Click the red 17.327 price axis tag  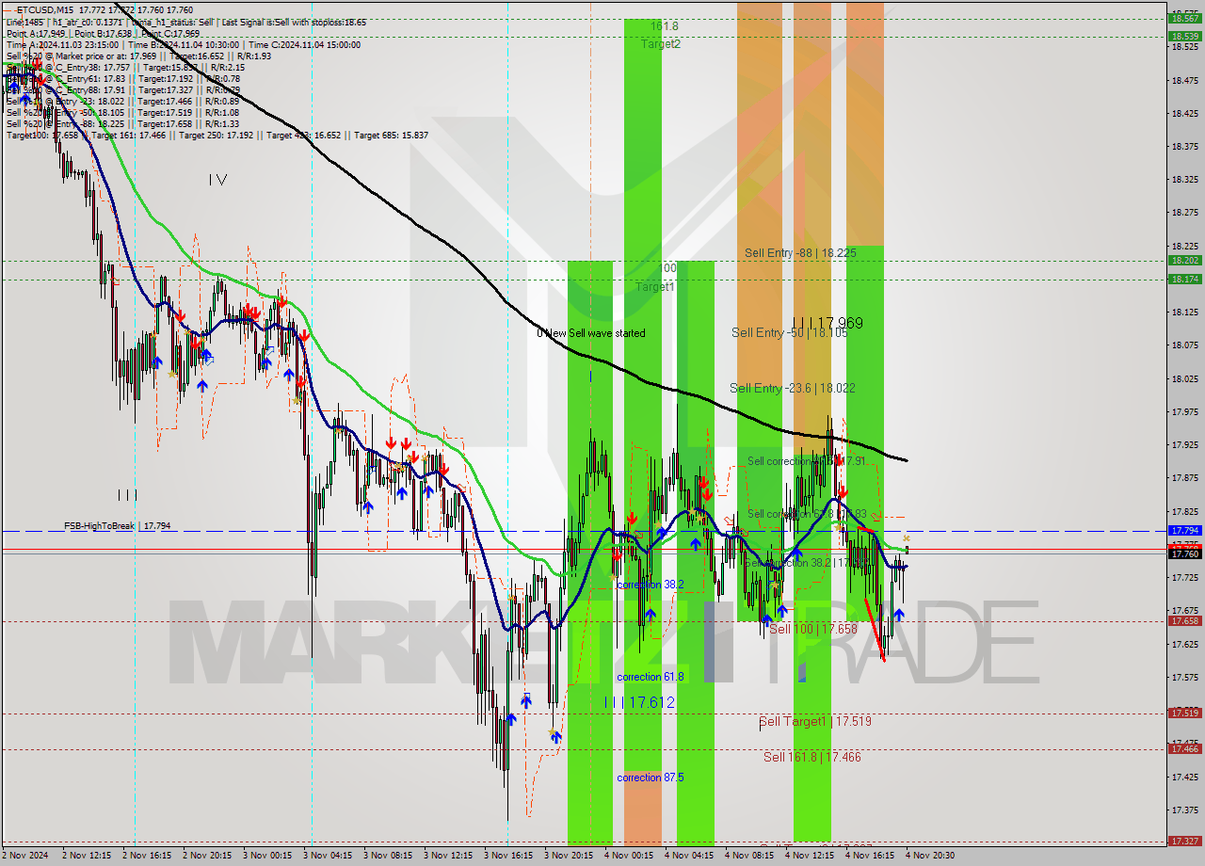1183,841
